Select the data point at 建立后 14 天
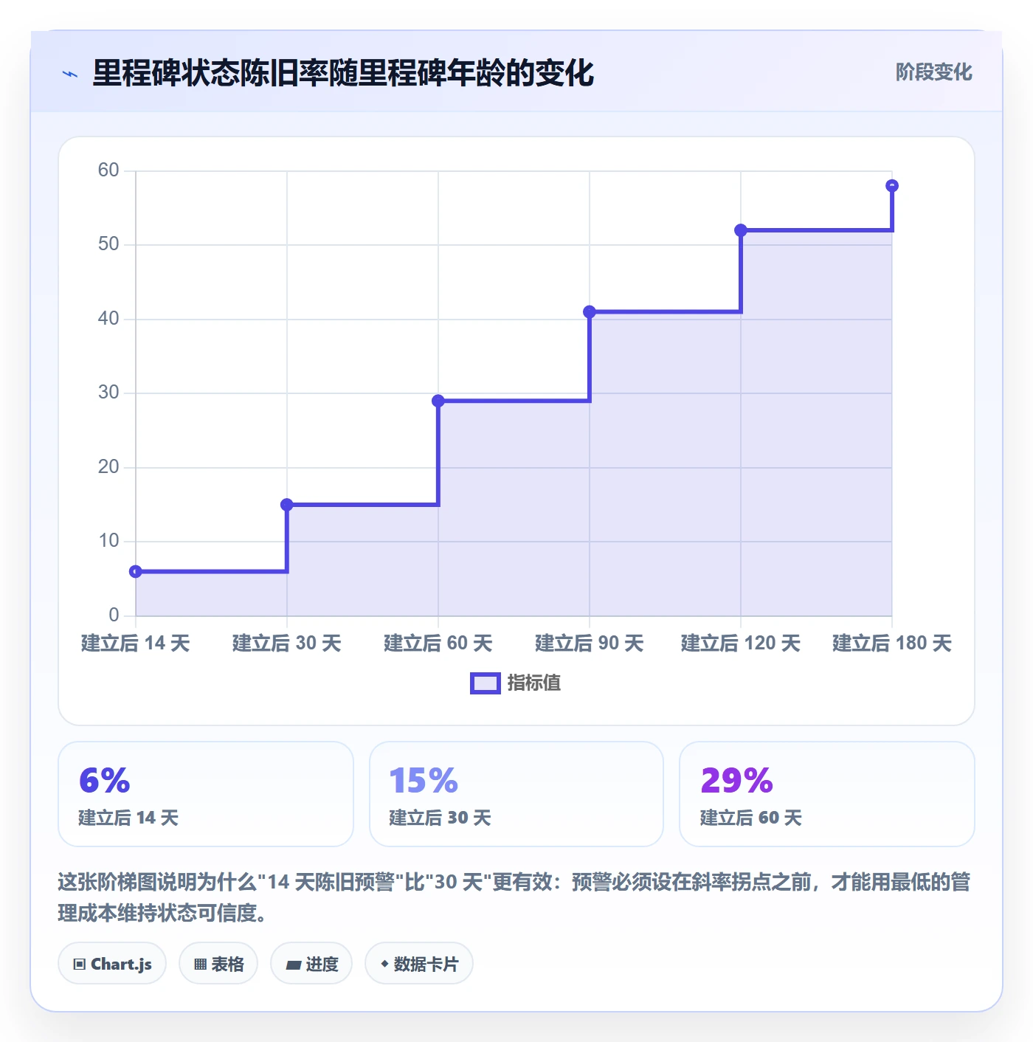The width and height of the screenshot is (1033, 1042). (x=136, y=572)
